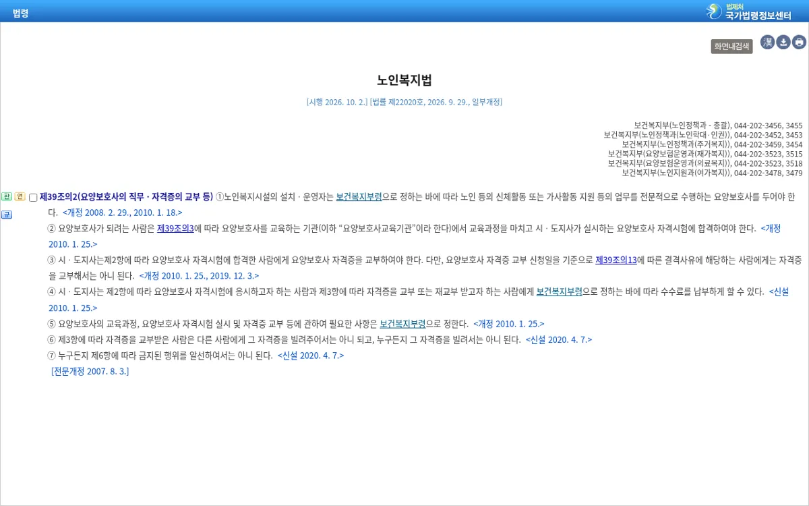Open the 연 (history) icon beside 제39조의2

[x=20, y=196]
